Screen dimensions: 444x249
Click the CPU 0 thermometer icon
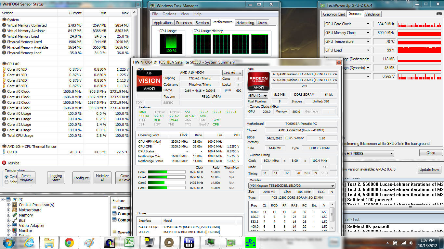[4, 152]
